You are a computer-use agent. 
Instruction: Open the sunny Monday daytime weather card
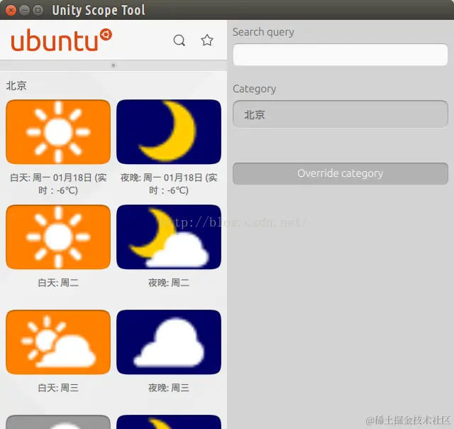58,132
